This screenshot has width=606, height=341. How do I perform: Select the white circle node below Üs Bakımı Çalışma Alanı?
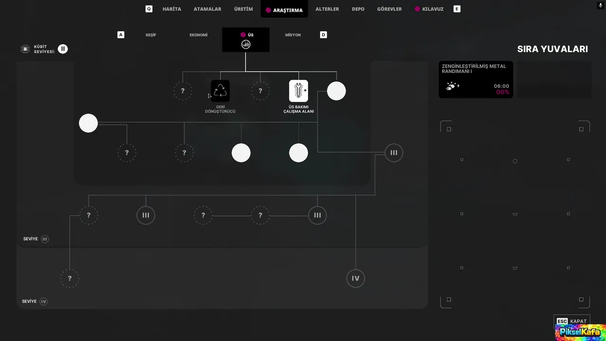tap(299, 153)
